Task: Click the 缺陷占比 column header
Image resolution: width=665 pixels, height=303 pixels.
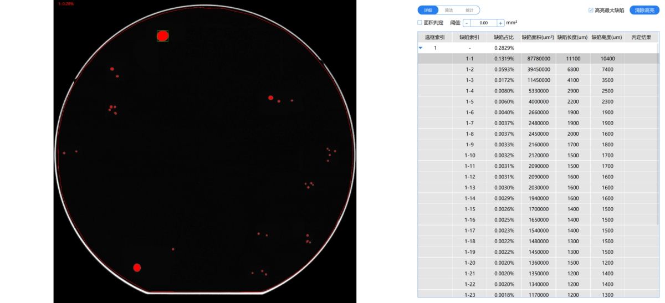Action: coord(504,37)
